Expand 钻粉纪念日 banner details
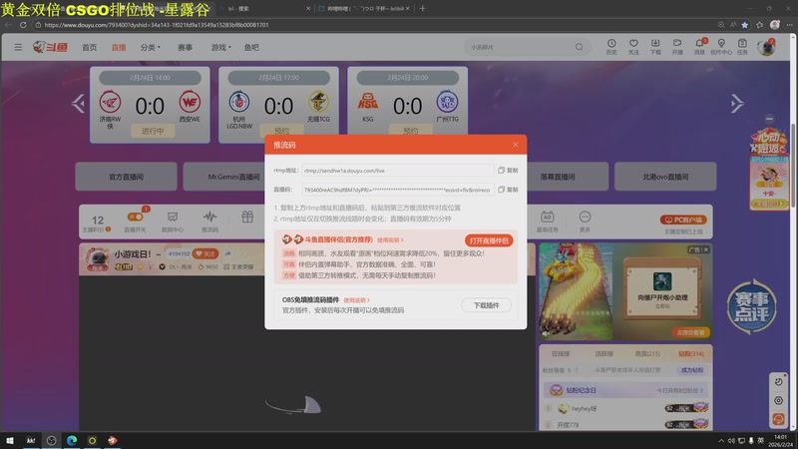 [x=679, y=390]
